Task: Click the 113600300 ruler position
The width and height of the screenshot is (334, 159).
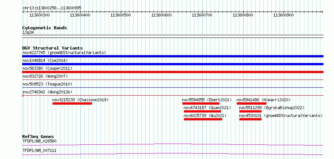Action: pyautogui.click(x=39, y=15)
